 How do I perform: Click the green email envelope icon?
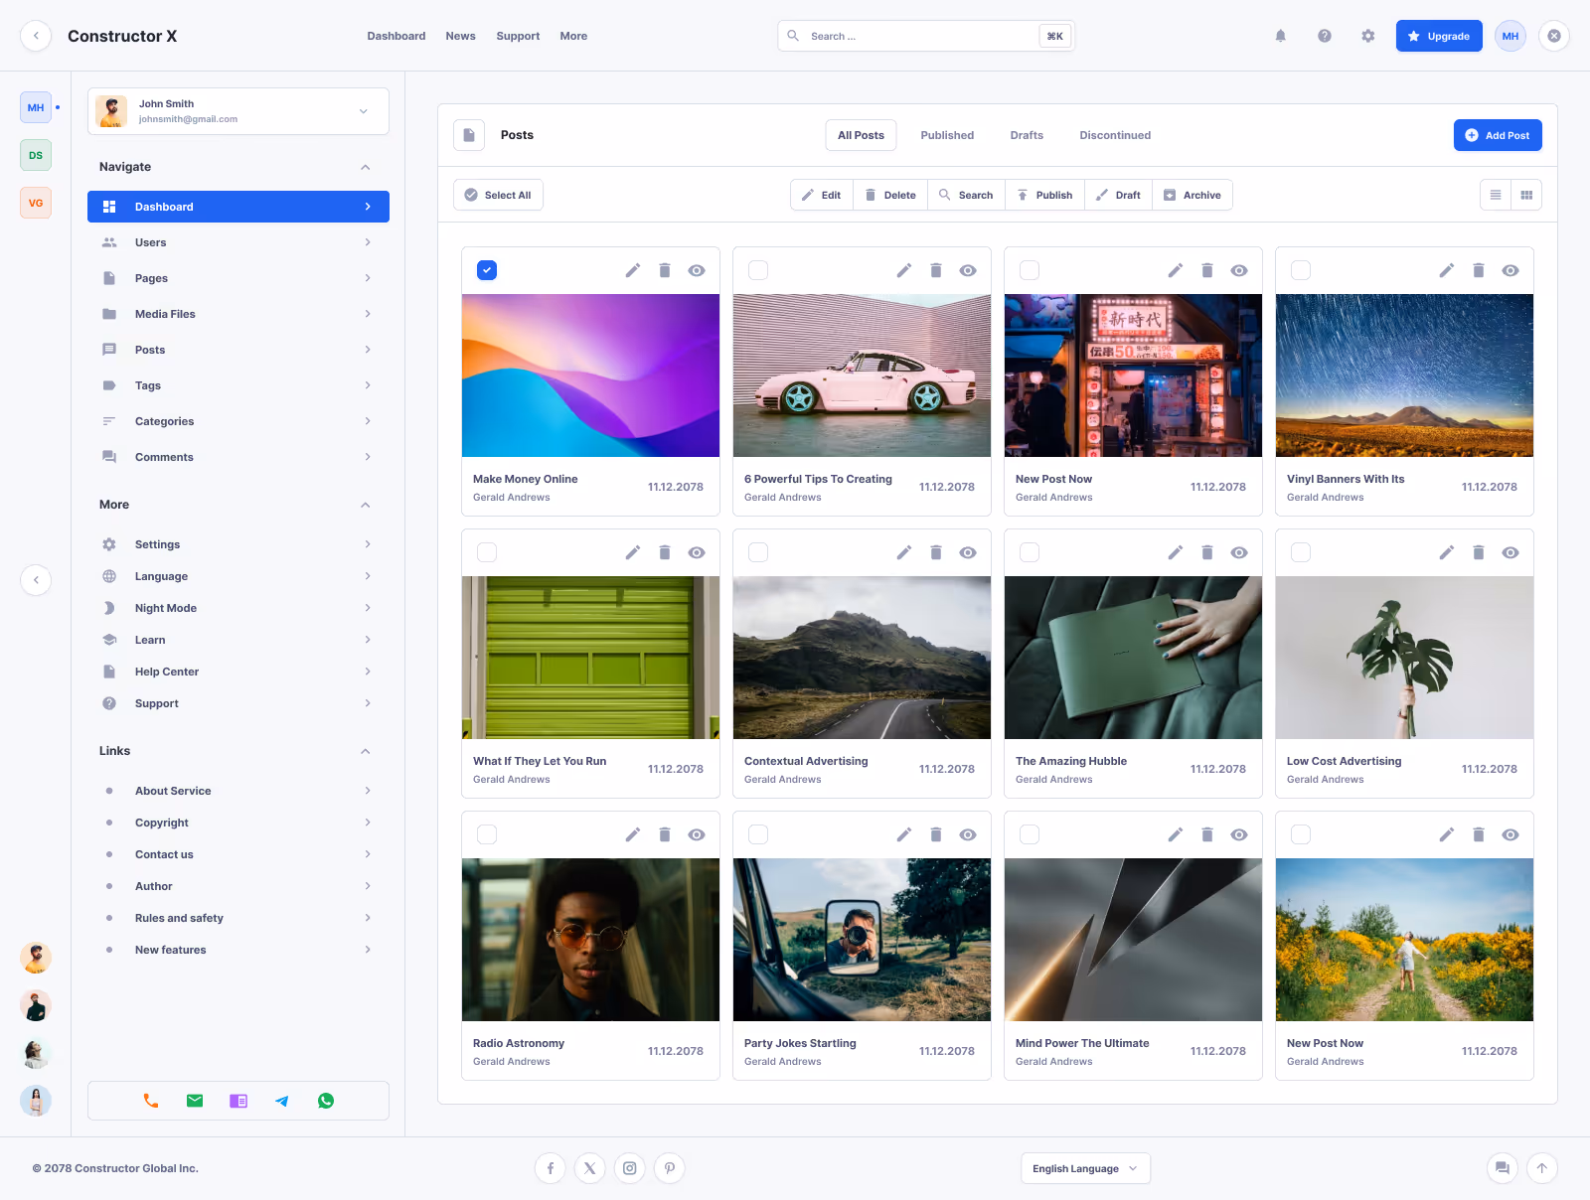pyautogui.click(x=195, y=1101)
